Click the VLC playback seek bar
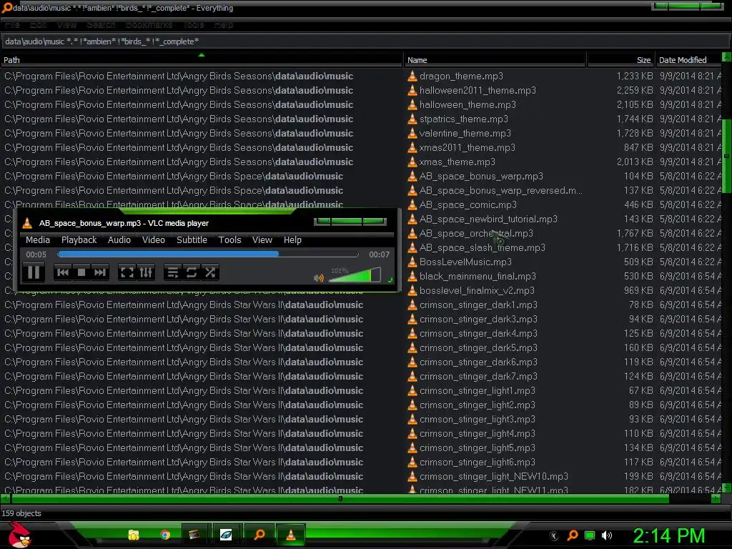 (208, 254)
